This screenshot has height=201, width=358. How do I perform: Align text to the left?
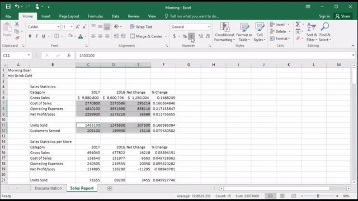click(x=93, y=36)
